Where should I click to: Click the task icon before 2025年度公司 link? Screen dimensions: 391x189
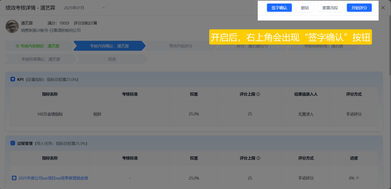[x=14, y=178]
